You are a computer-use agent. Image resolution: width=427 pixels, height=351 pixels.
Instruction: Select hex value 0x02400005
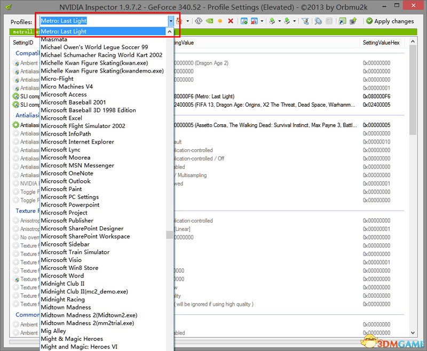pos(376,105)
